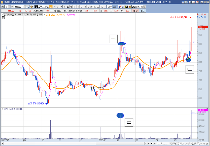Click the orange moving average legend label
This screenshot has height=146, width=210.
(x=55, y=15)
